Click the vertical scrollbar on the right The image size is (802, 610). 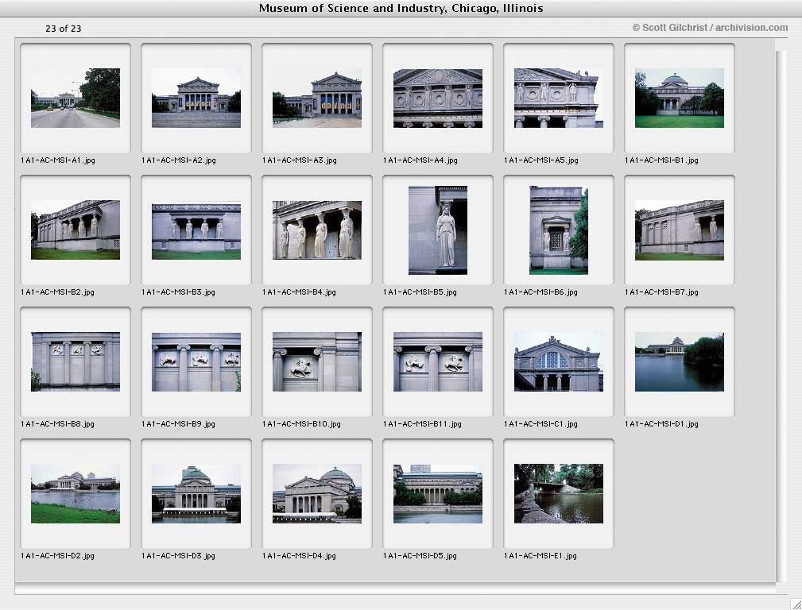click(781, 316)
